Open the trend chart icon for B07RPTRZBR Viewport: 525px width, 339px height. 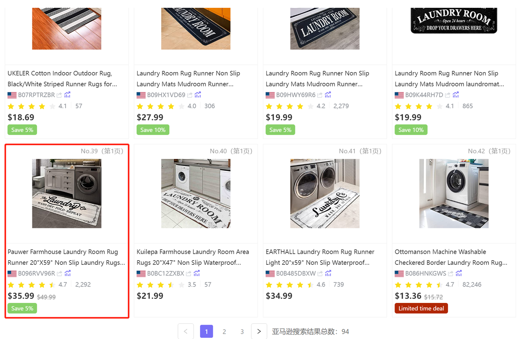pos(68,95)
